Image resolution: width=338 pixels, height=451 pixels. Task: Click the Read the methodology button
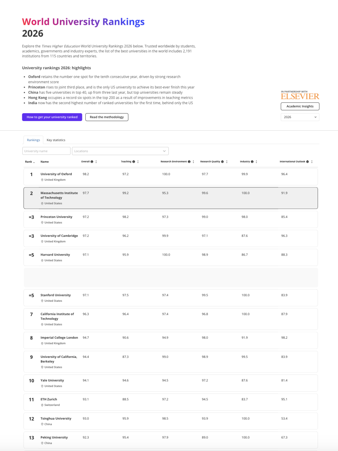click(x=107, y=117)
